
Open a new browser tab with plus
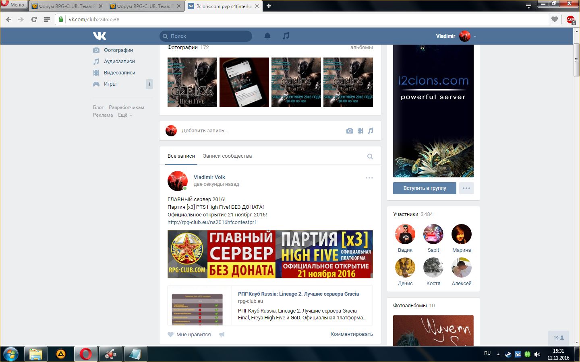(269, 6)
